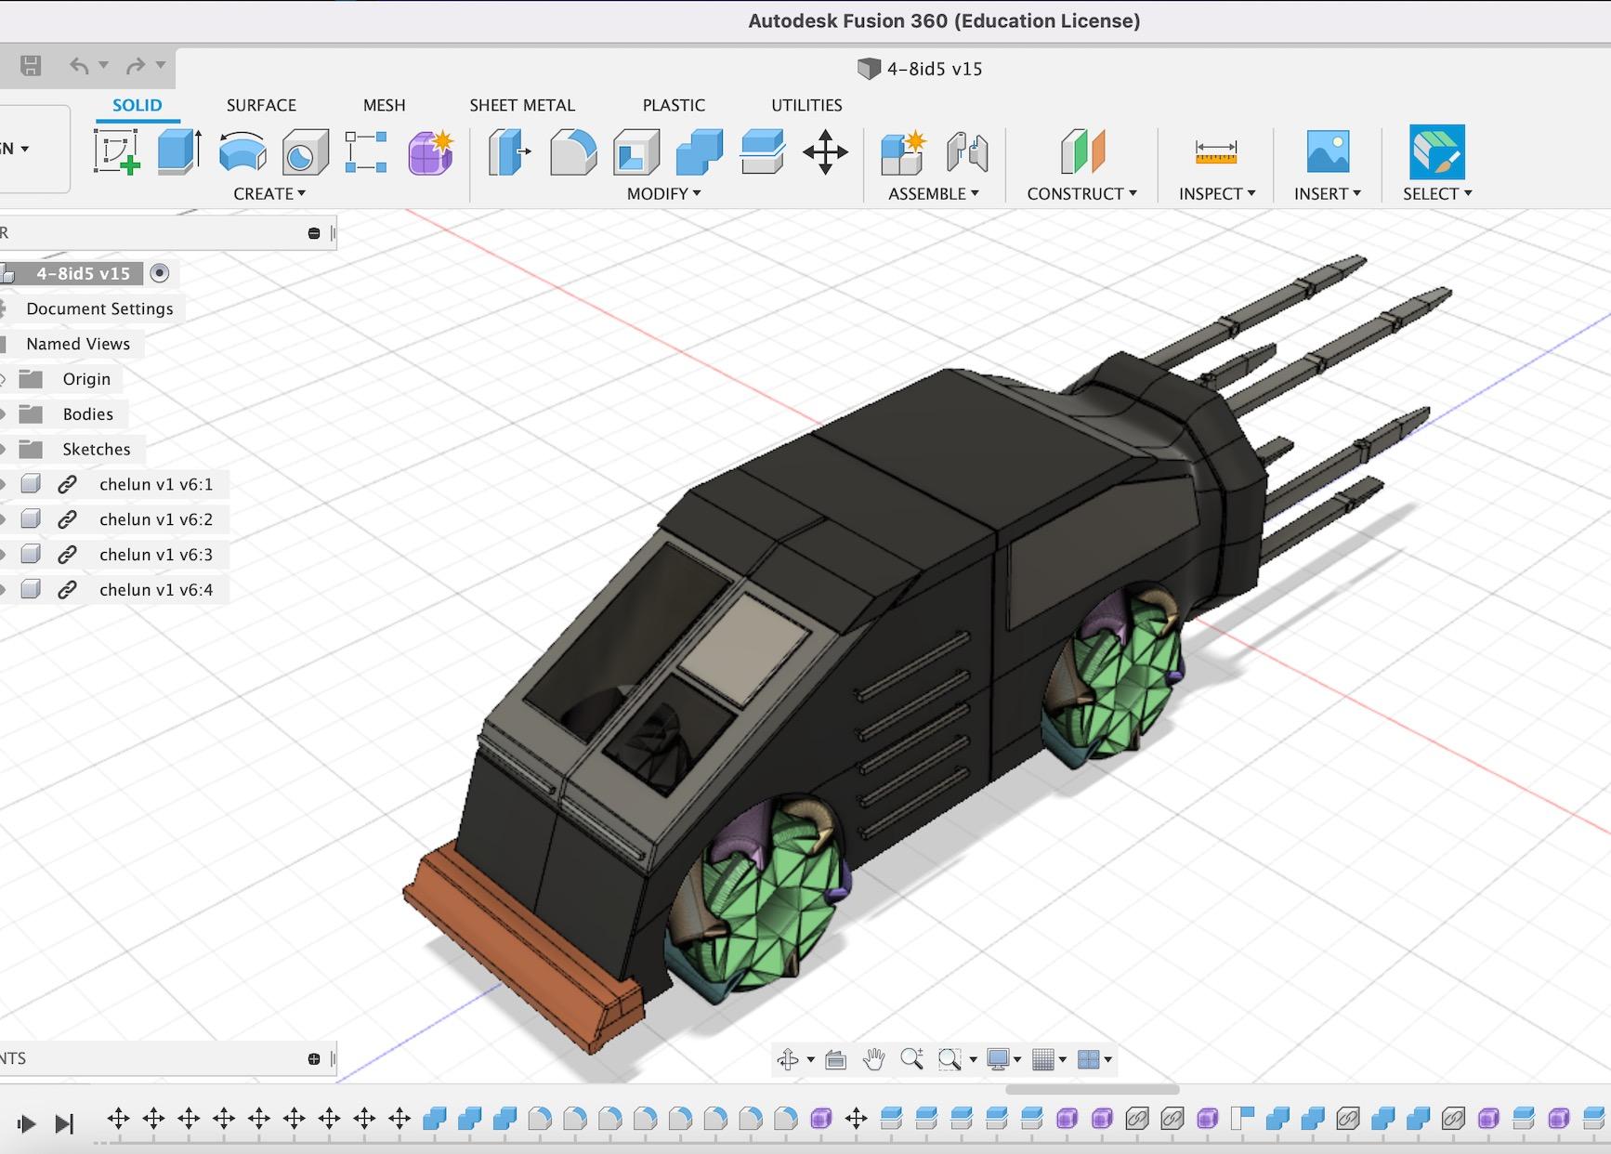This screenshot has height=1154, width=1611.
Task: Click the Select tool icon
Action: pyautogui.click(x=1437, y=151)
